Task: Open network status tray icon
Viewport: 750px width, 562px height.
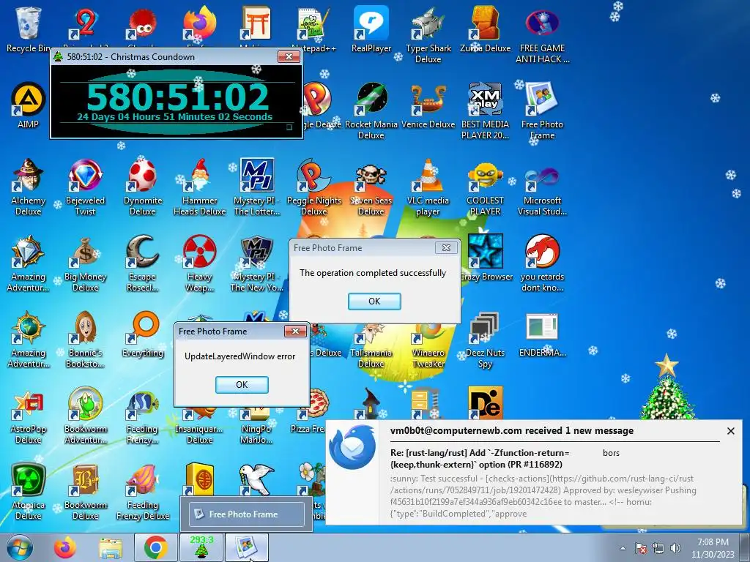Action: [x=658, y=548]
